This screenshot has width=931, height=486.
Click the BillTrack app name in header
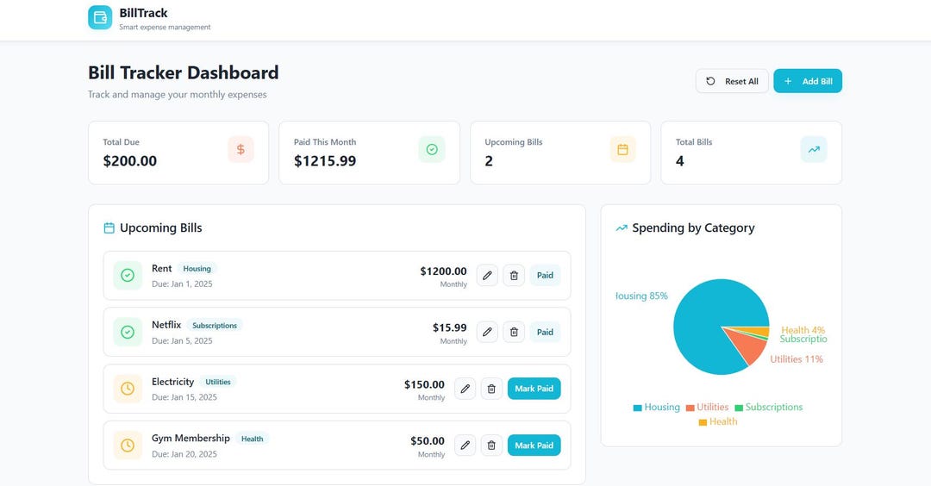click(x=143, y=12)
